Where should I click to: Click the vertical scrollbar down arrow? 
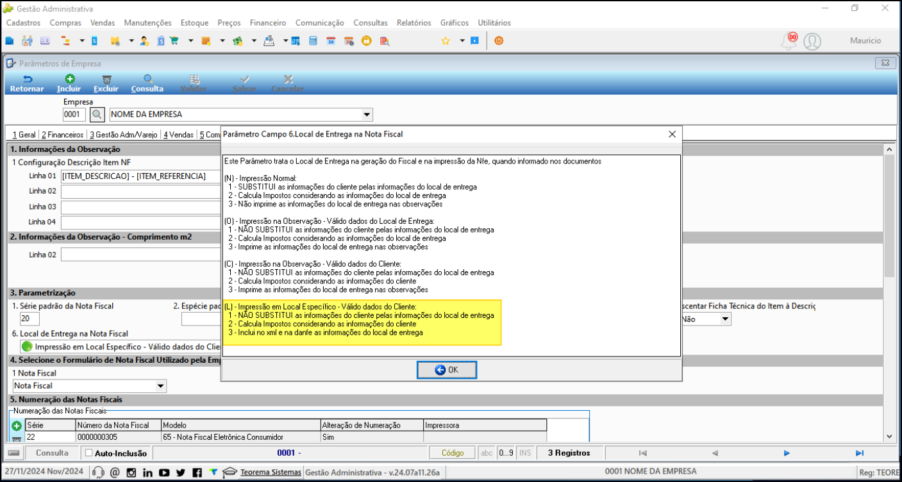tap(889, 436)
